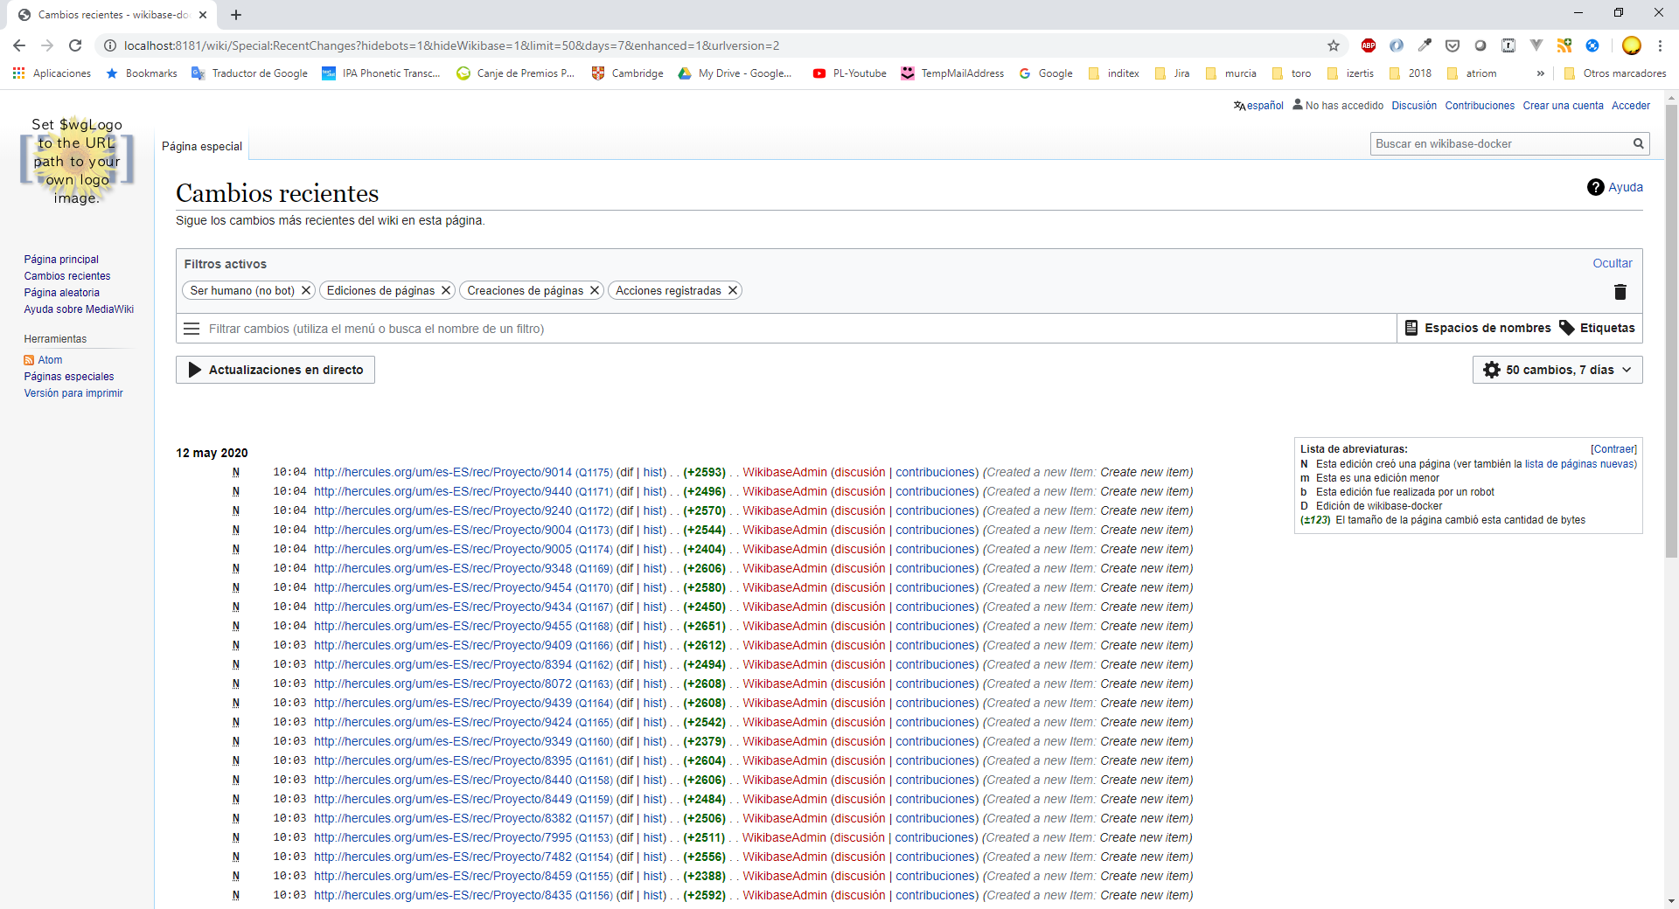Open the izertis bookmarks folder
The height and width of the screenshot is (909, 1679).
1350,73
